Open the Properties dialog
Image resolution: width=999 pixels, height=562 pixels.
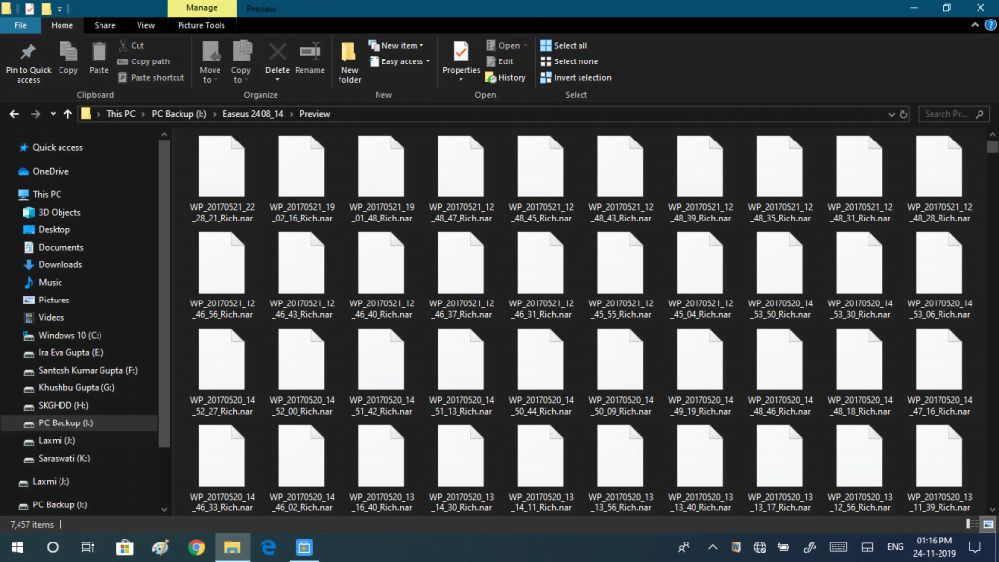(460, 62)
